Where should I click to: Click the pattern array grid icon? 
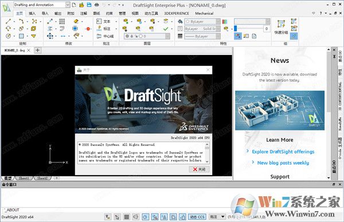(62, 21)
